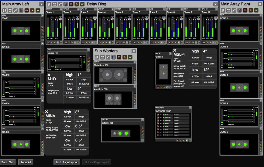Solo the Delay Ring group
Image resolution: width=264 pixels, height=167 pixels.
pos(77,4)
